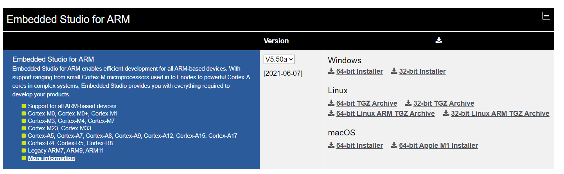Open the V5.50a version dropdown
564x174 pixels.
279,59
